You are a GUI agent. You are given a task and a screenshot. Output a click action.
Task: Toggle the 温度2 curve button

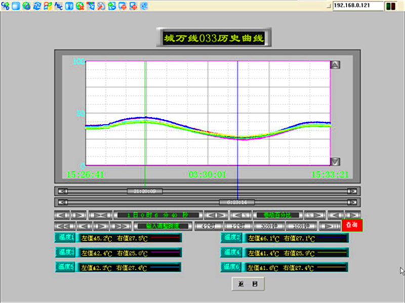coord(231,238)
